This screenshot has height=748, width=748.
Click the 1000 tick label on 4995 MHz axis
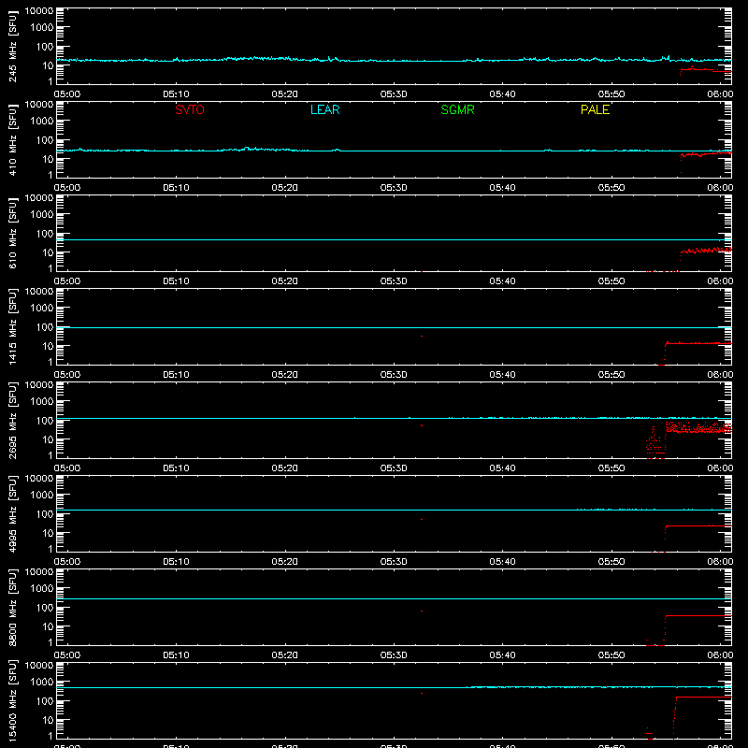[x=42, y=496]
